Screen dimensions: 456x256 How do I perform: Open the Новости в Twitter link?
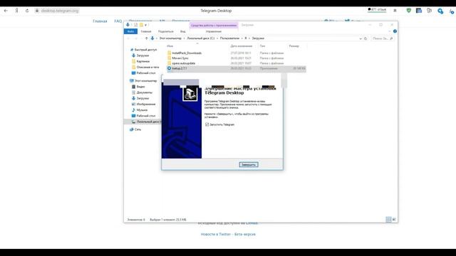216,234
